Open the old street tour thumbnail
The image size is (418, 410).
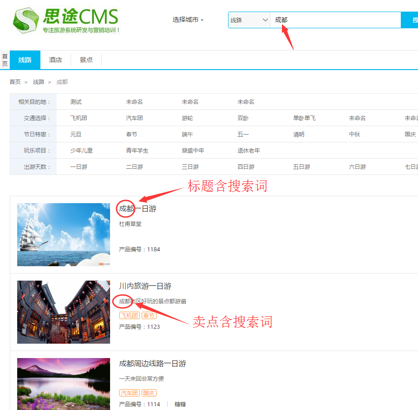tap(64, 312)
